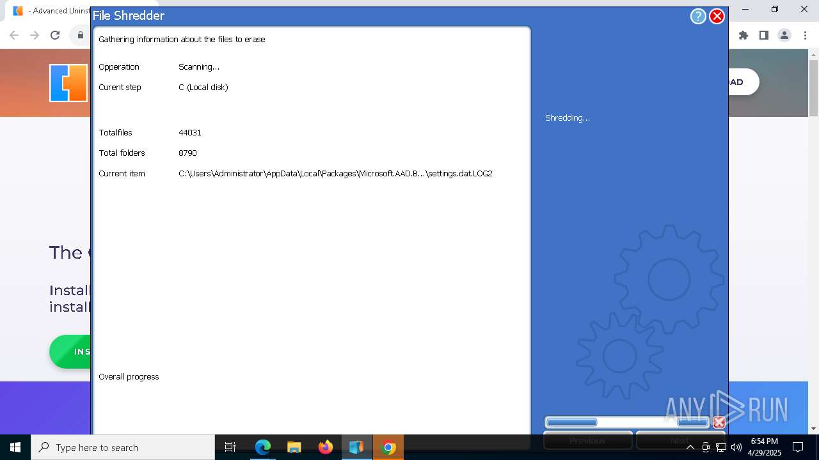Open File Explorer from taskbar
This screenshot has height=460, width=819.
coord(294,447)
